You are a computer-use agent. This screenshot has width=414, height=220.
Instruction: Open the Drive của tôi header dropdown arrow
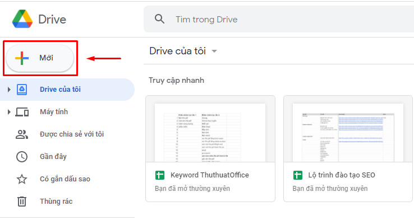click(214, 51)
